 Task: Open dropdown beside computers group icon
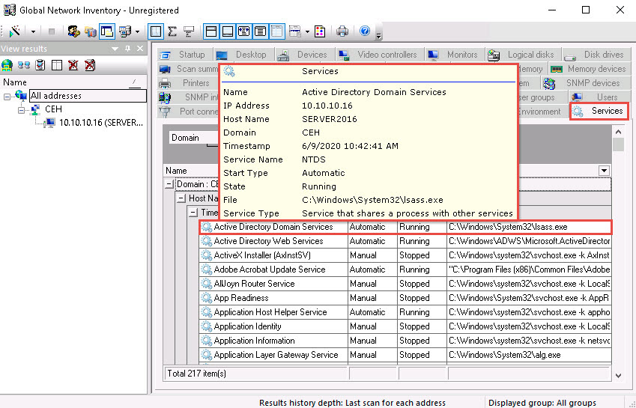click(x=138, y=31)
